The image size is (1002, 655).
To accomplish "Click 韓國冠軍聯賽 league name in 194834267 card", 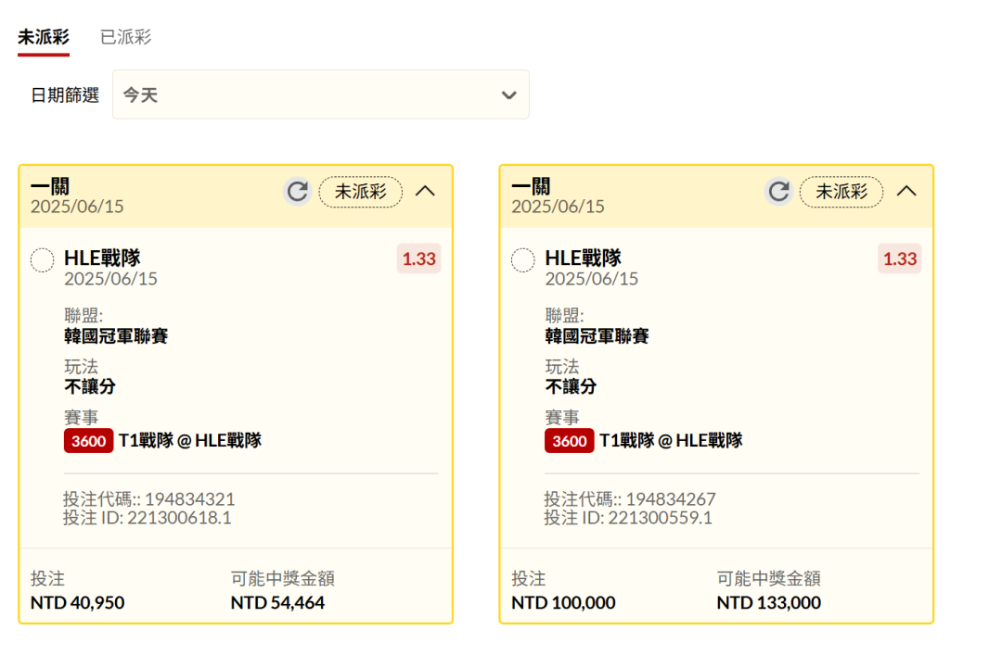I will coord(597,335).
